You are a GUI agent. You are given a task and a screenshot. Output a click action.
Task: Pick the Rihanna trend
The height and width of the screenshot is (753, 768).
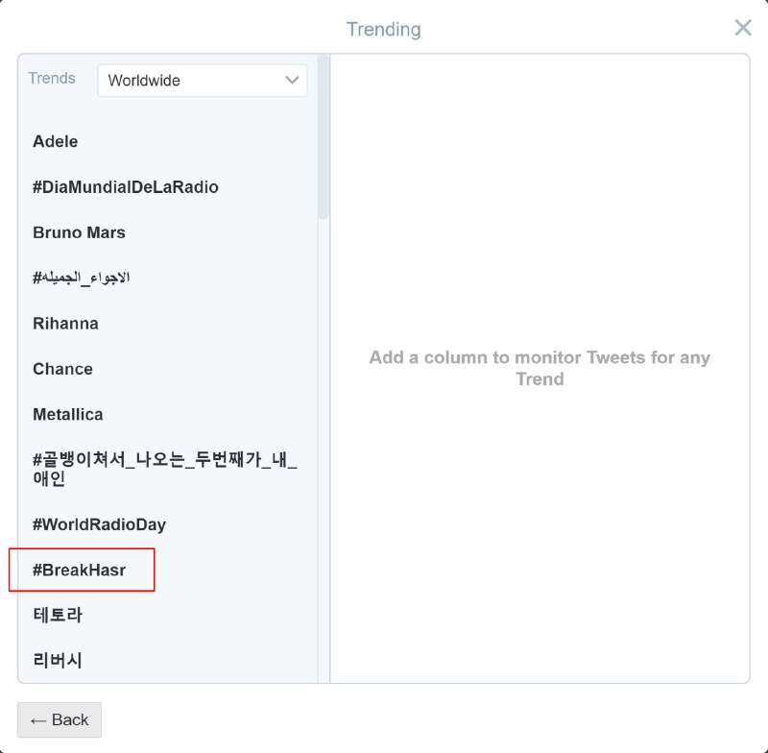(65, 324)
